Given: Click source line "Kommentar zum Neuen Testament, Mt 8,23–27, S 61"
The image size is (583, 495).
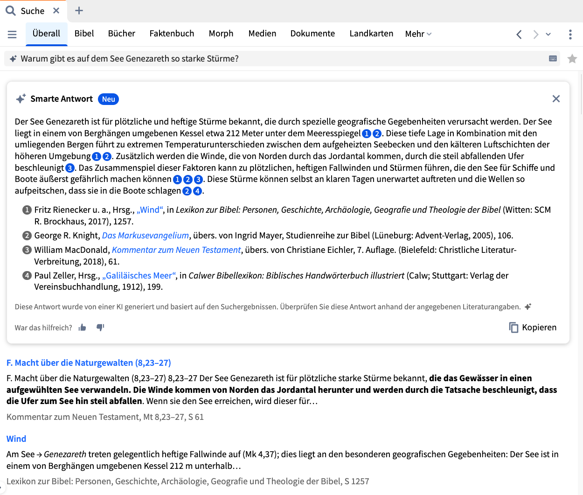Looking at the screenshot, I should coord(105,417).
